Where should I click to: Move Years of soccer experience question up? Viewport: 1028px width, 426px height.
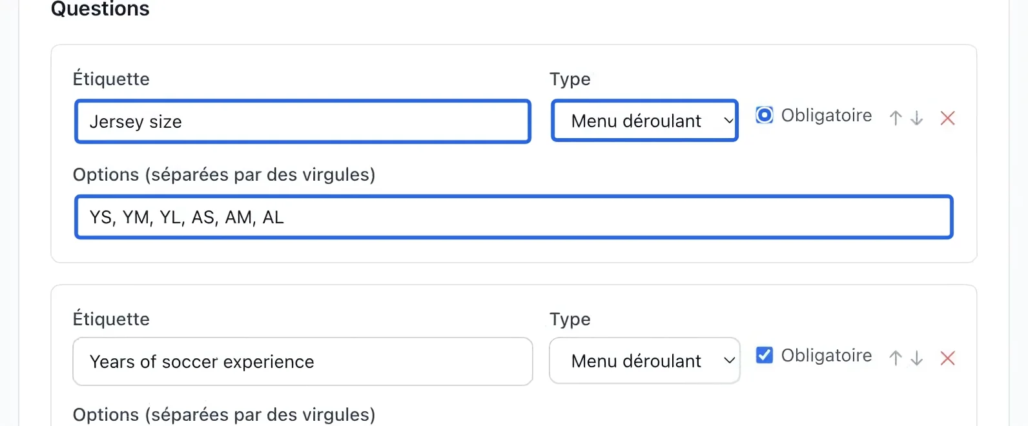[x=896, y=358]
